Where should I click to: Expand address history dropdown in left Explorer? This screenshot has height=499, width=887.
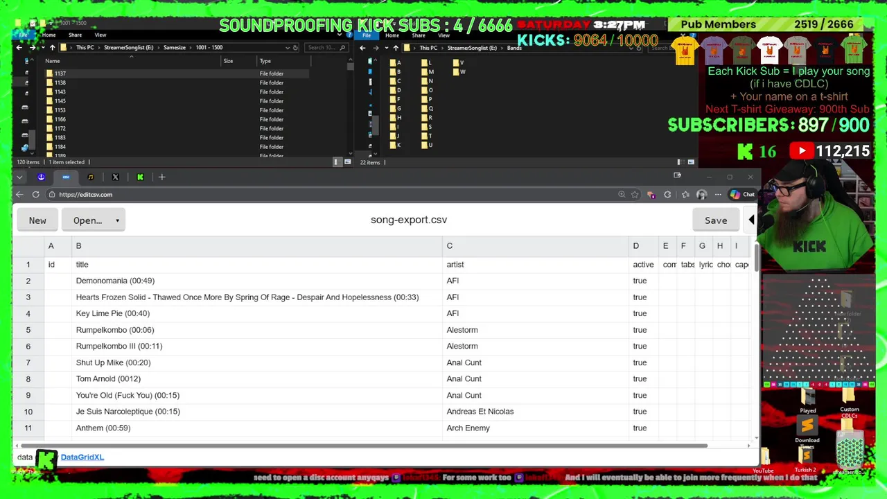pyautogui.click(x=288, y=48)
